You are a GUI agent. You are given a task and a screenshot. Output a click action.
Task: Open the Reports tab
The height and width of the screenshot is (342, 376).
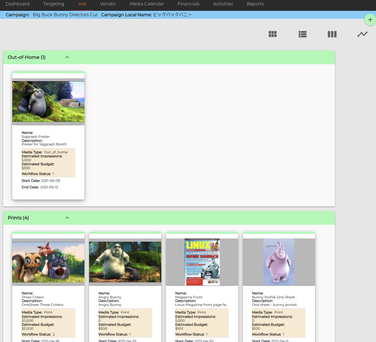coord(255,4)
